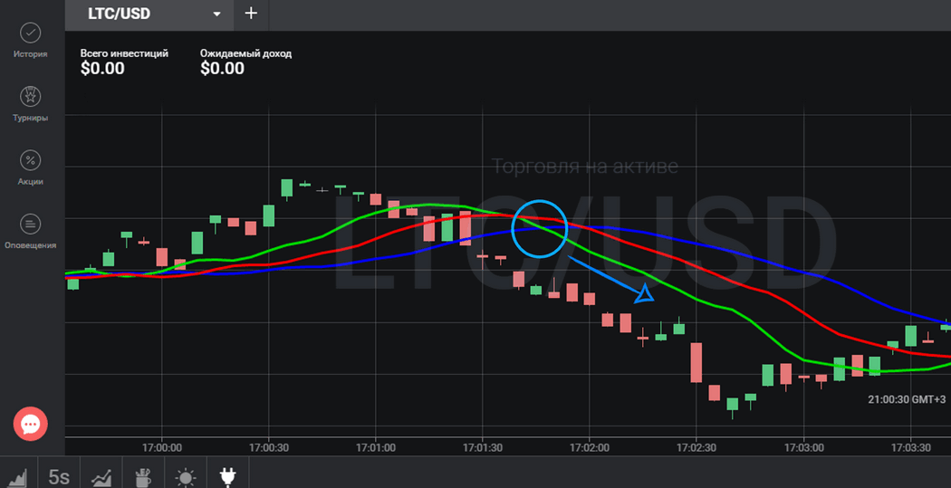
Task: Open the indicators line-chart icon
Action: pyautogui.click(x=101, y=477)
